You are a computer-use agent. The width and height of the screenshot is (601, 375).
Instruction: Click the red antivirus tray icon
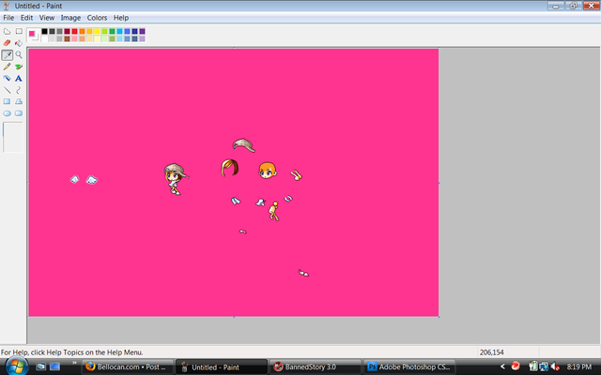(516, 367)
